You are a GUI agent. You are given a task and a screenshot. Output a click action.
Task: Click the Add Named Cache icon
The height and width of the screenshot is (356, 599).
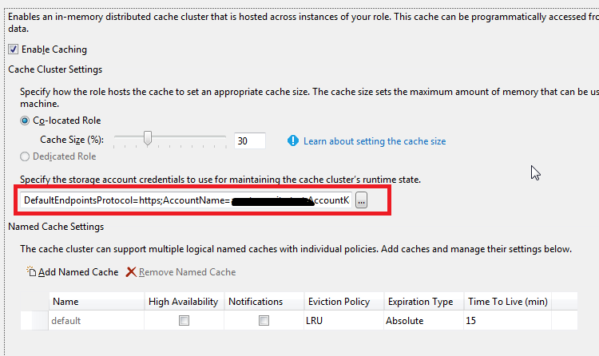pos(31,272)
